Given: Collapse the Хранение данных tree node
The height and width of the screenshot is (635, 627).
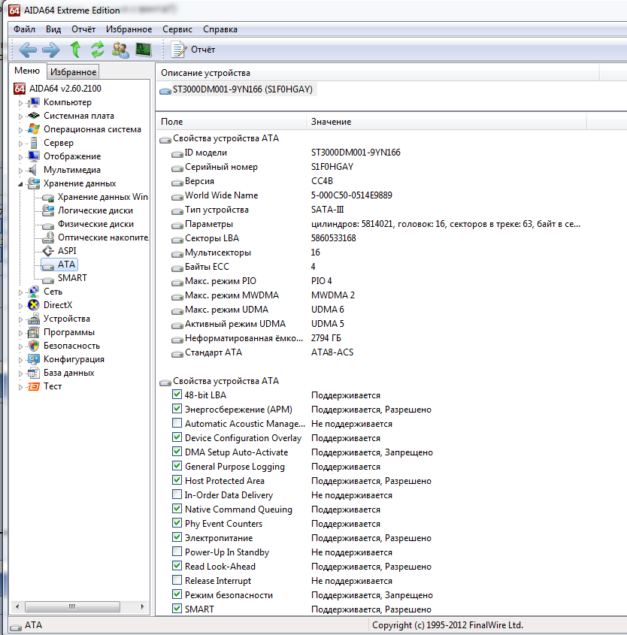Looking at the screenshot, I should tap(21, 183).
